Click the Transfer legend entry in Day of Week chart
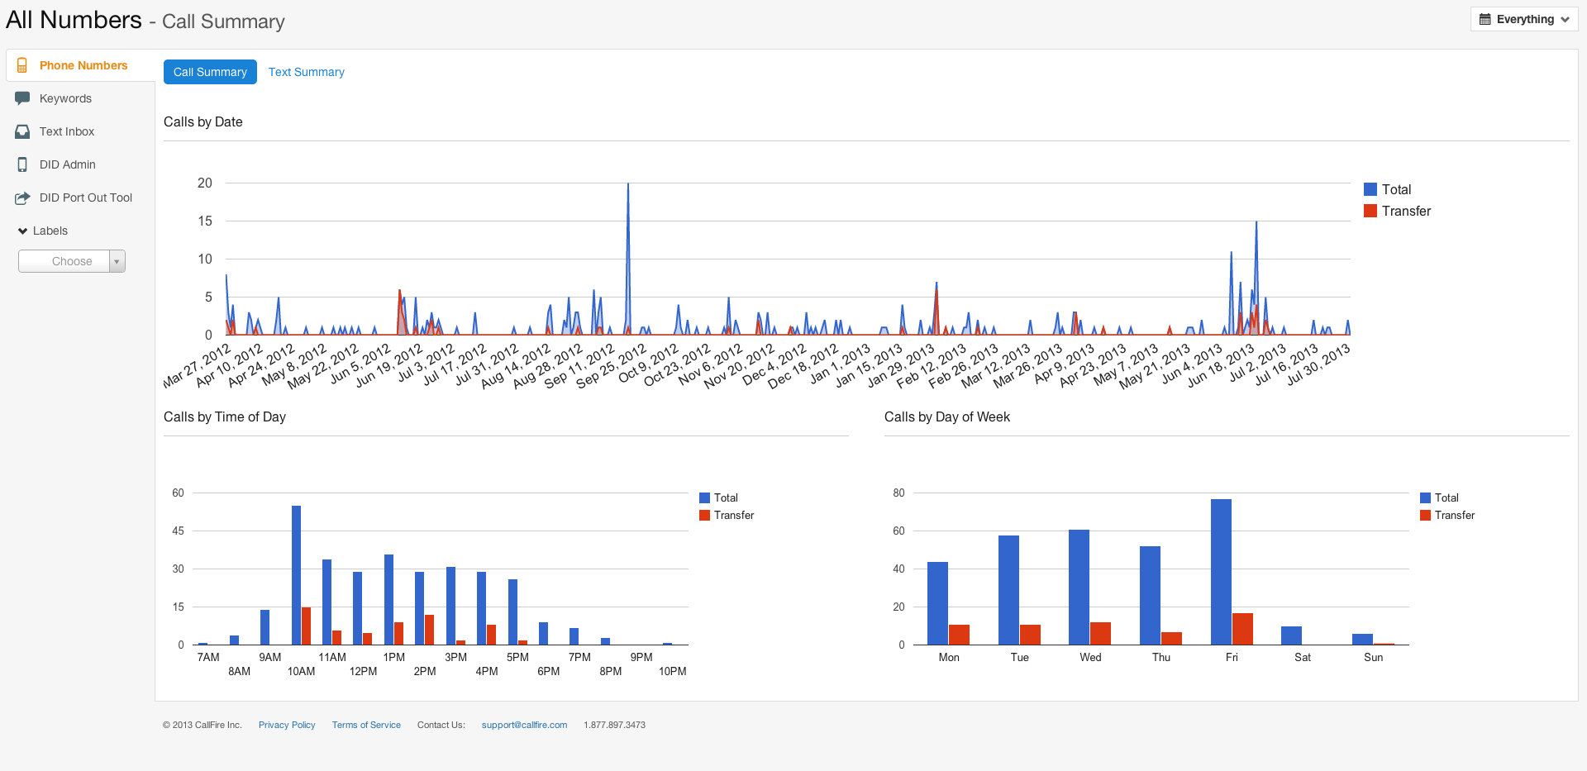1587x771 pixels. click(1454, 515)
